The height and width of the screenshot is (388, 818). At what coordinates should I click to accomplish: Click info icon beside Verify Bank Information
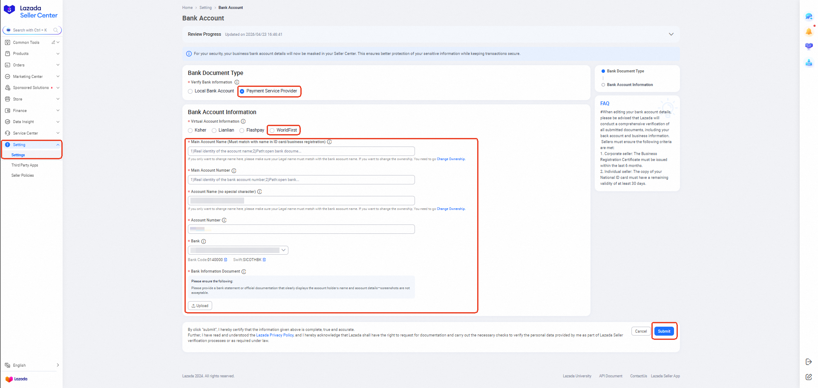(237, 82)
